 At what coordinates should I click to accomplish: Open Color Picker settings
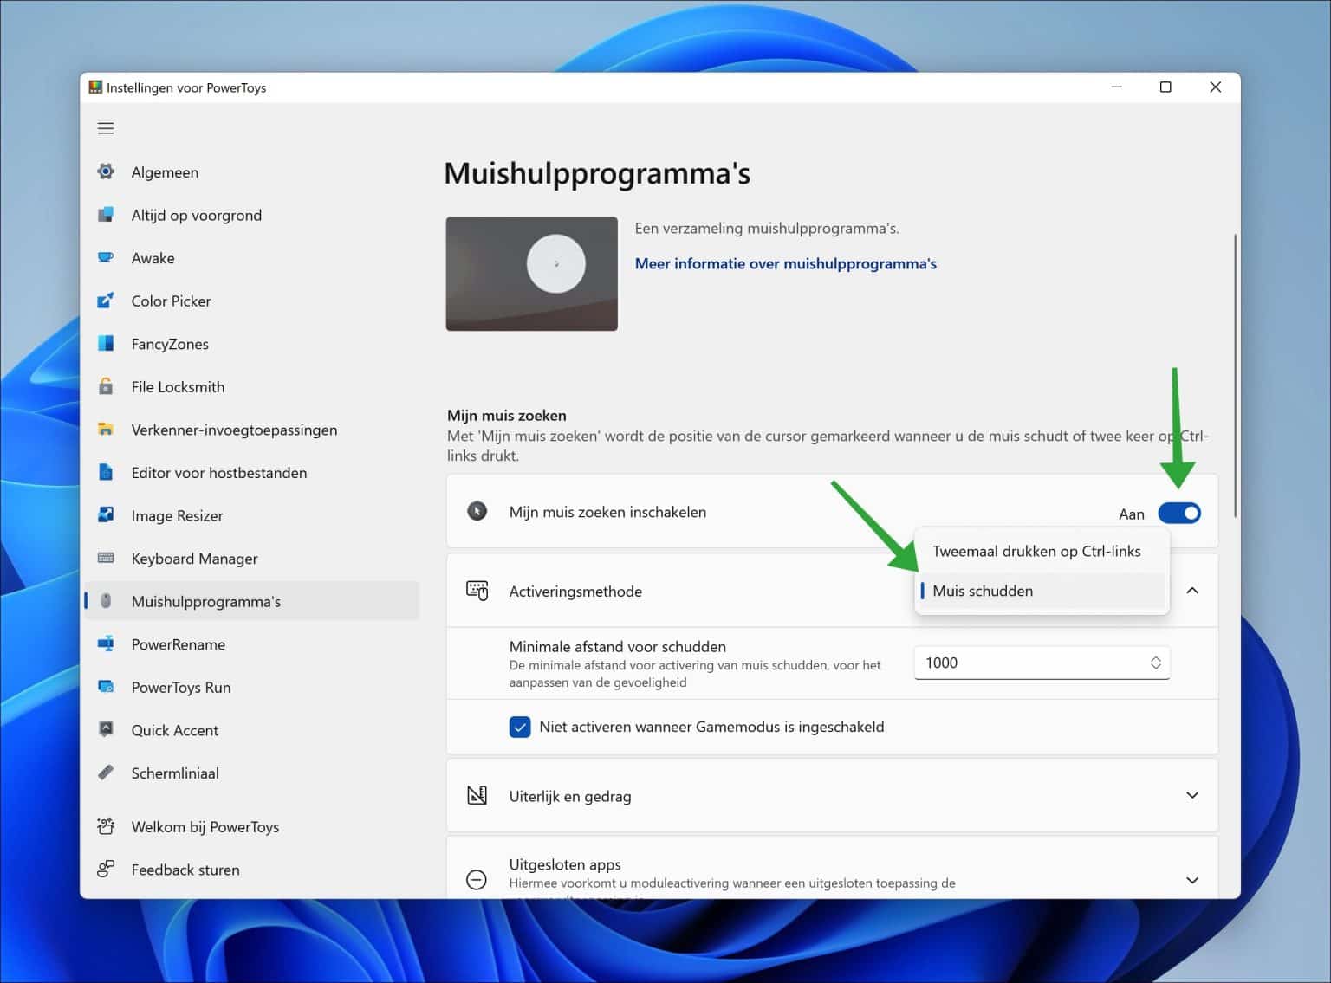click(171, 301)
